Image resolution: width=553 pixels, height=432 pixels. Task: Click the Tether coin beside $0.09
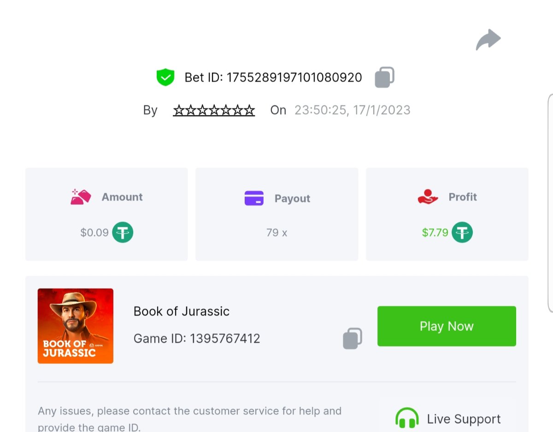pos(123,232)
